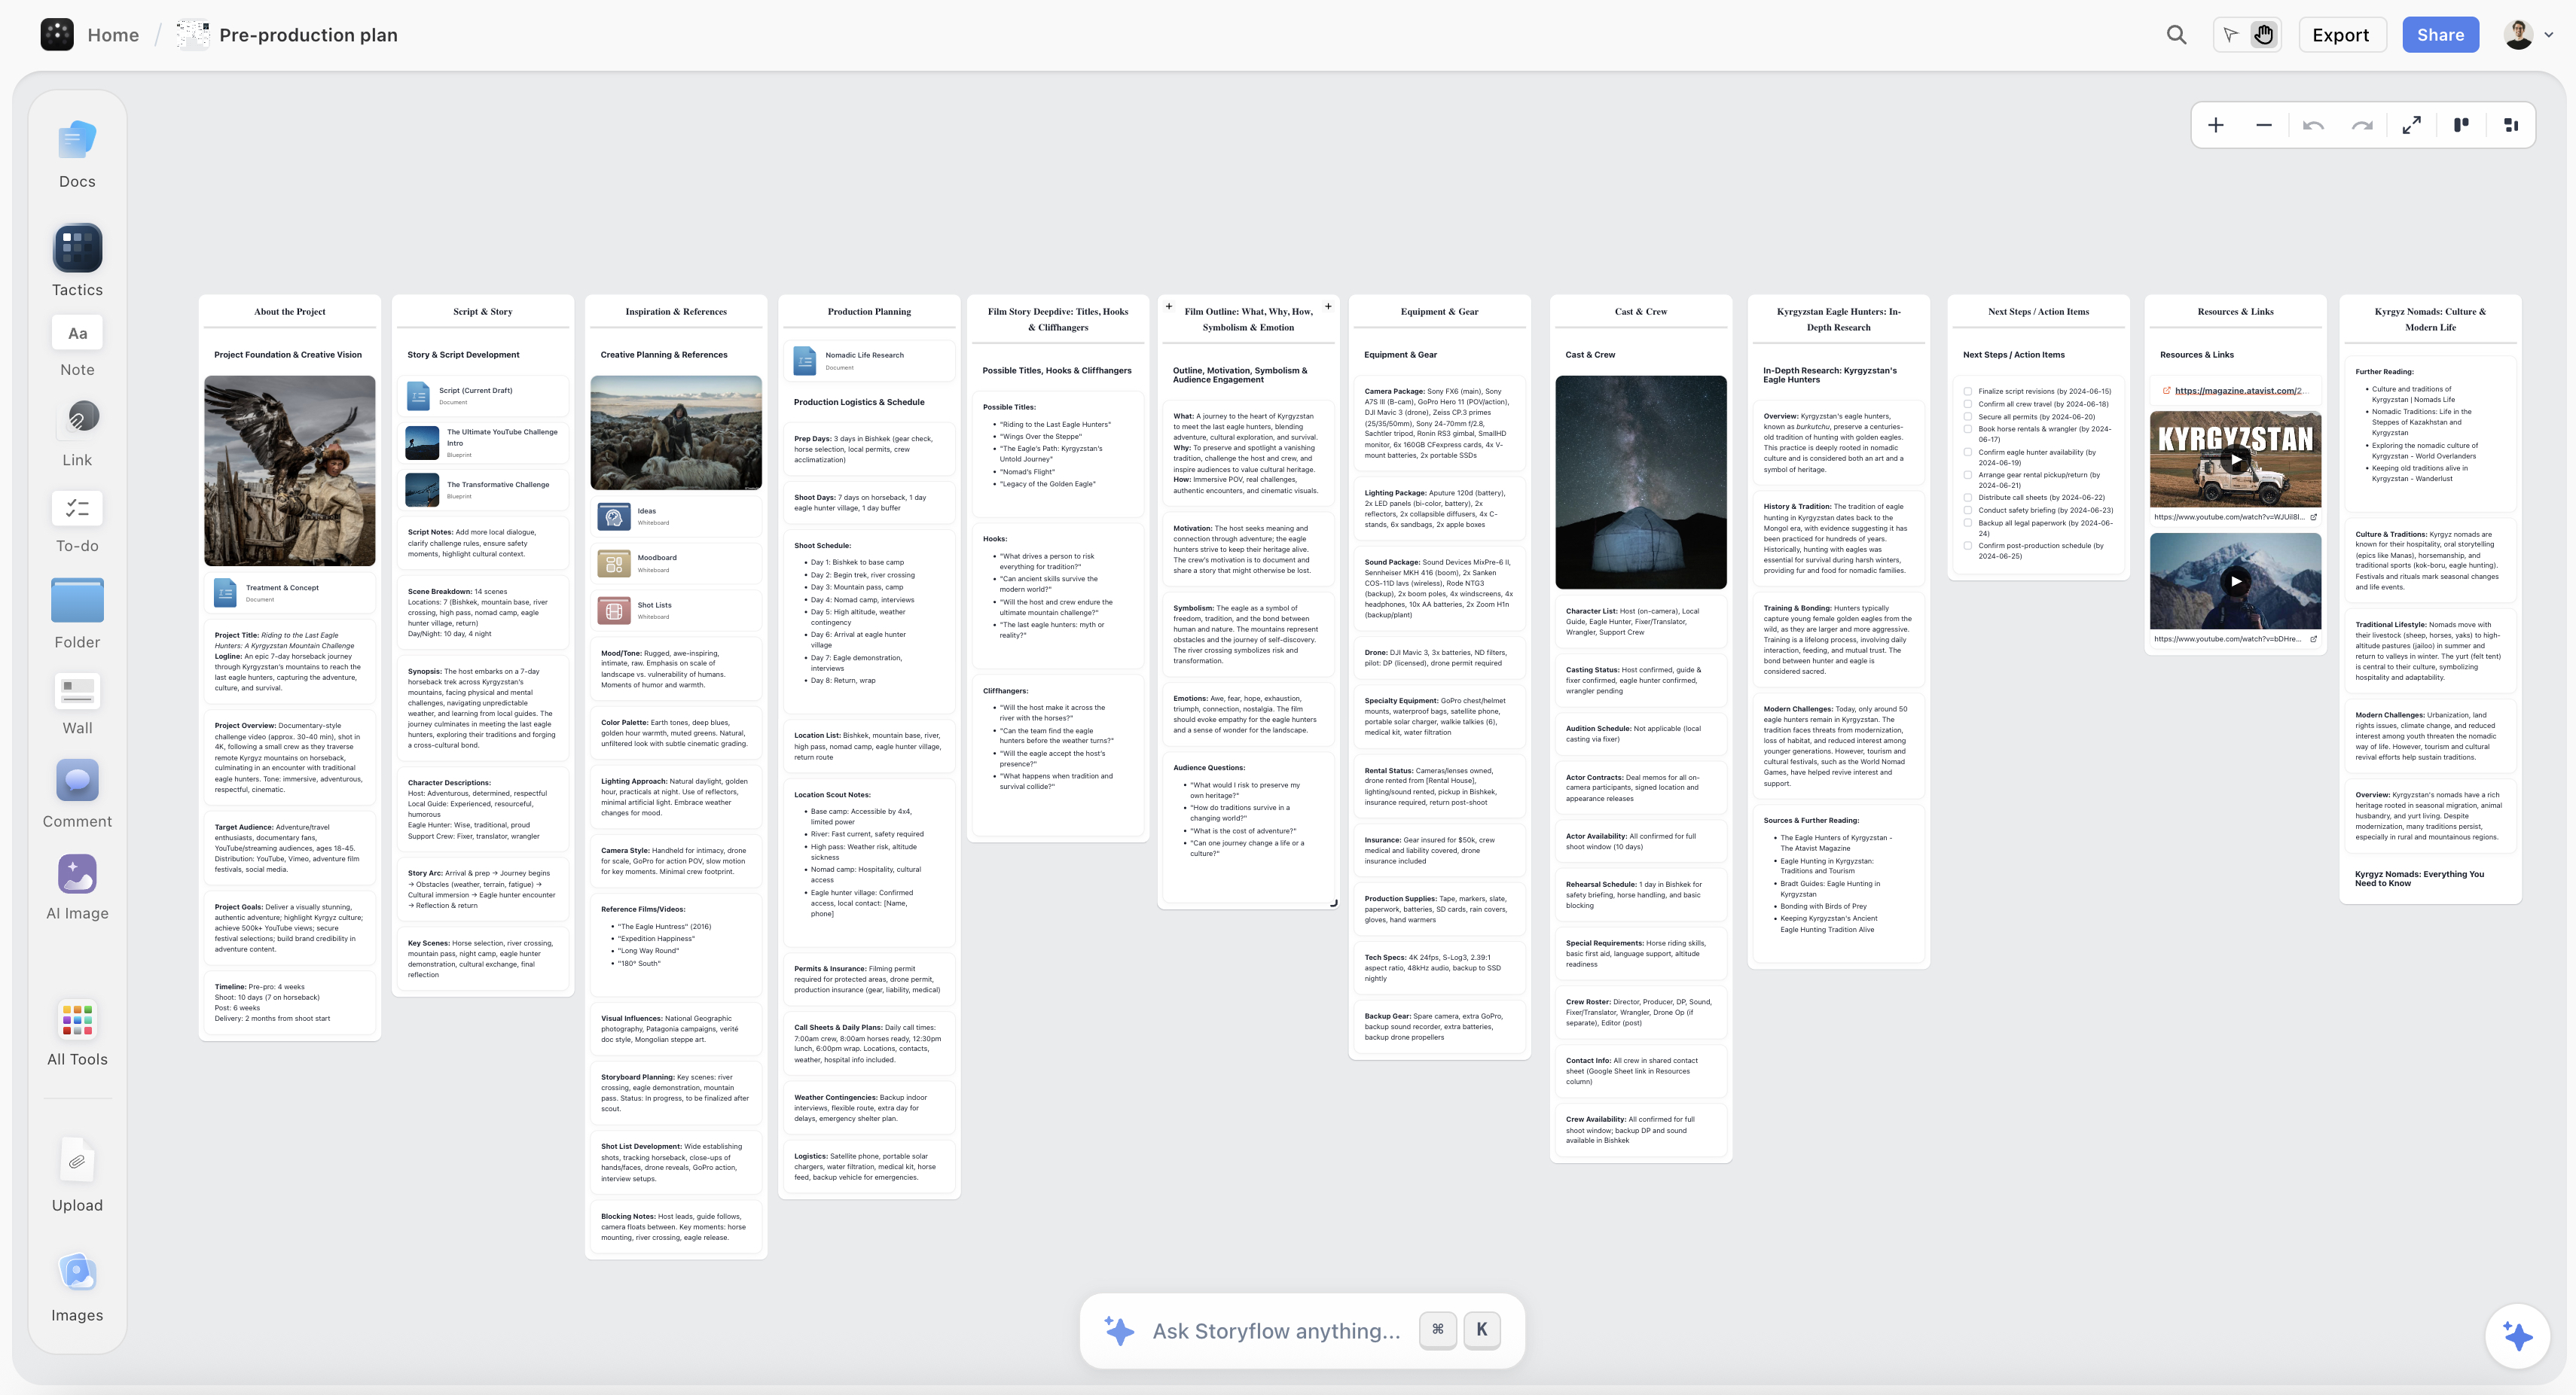The width and height of the screenshot is (2576, 1395).
Task: Mark 'Distribute call sheets' as done
Action: click(x=1968, y=497)
